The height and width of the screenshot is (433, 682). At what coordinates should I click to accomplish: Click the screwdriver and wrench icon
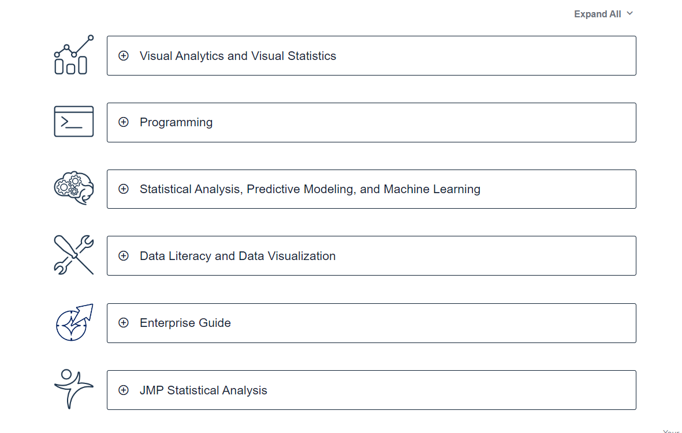[73, 255]
